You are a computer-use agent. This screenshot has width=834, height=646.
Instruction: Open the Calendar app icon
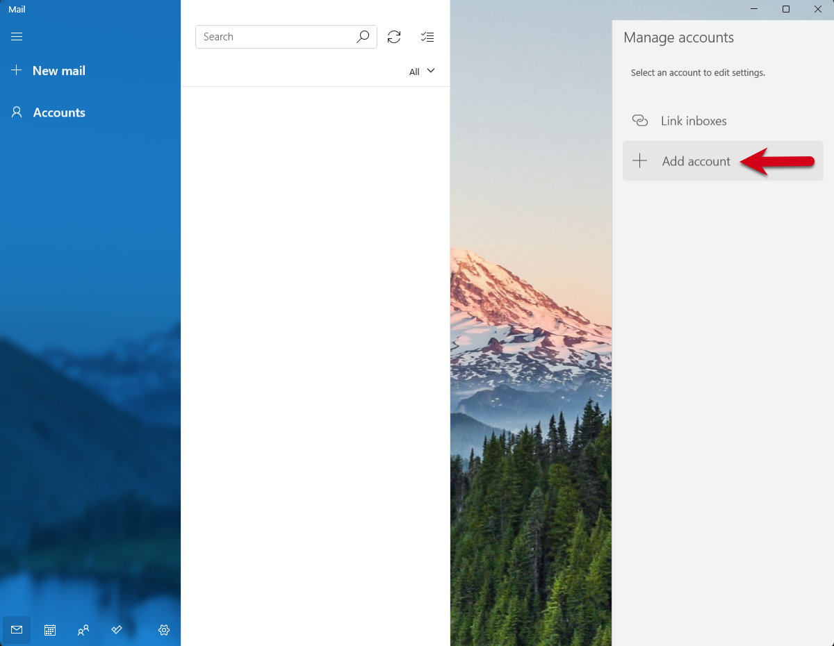[x=50, y=630]
